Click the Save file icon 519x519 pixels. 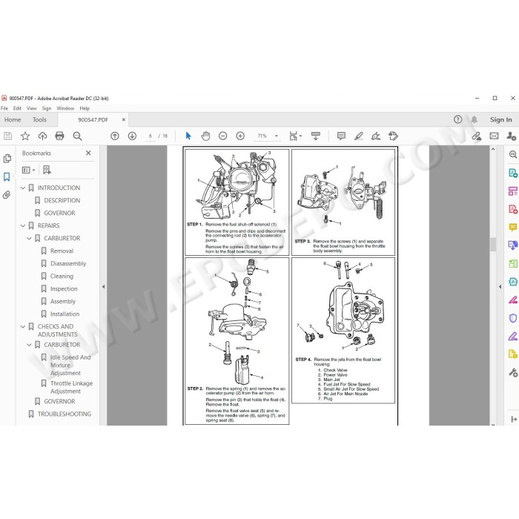pos(8,136)
